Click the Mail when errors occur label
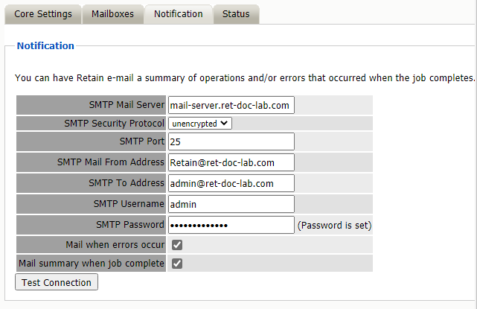This screenshot has height=309, width=477. point(115,245)
